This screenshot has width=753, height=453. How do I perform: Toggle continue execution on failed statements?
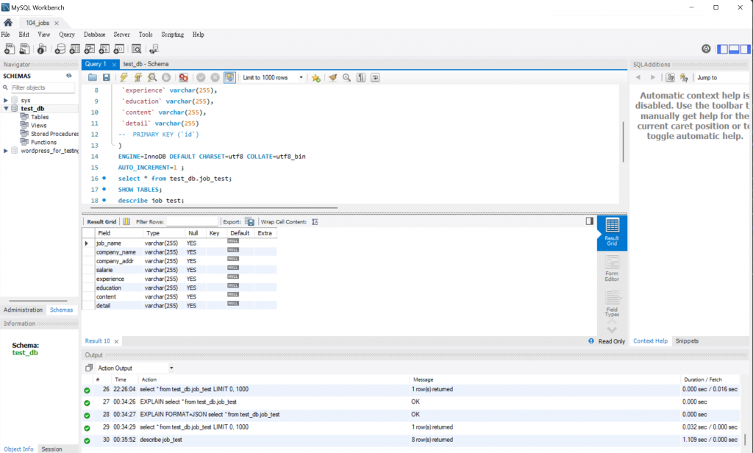(183, 77)
